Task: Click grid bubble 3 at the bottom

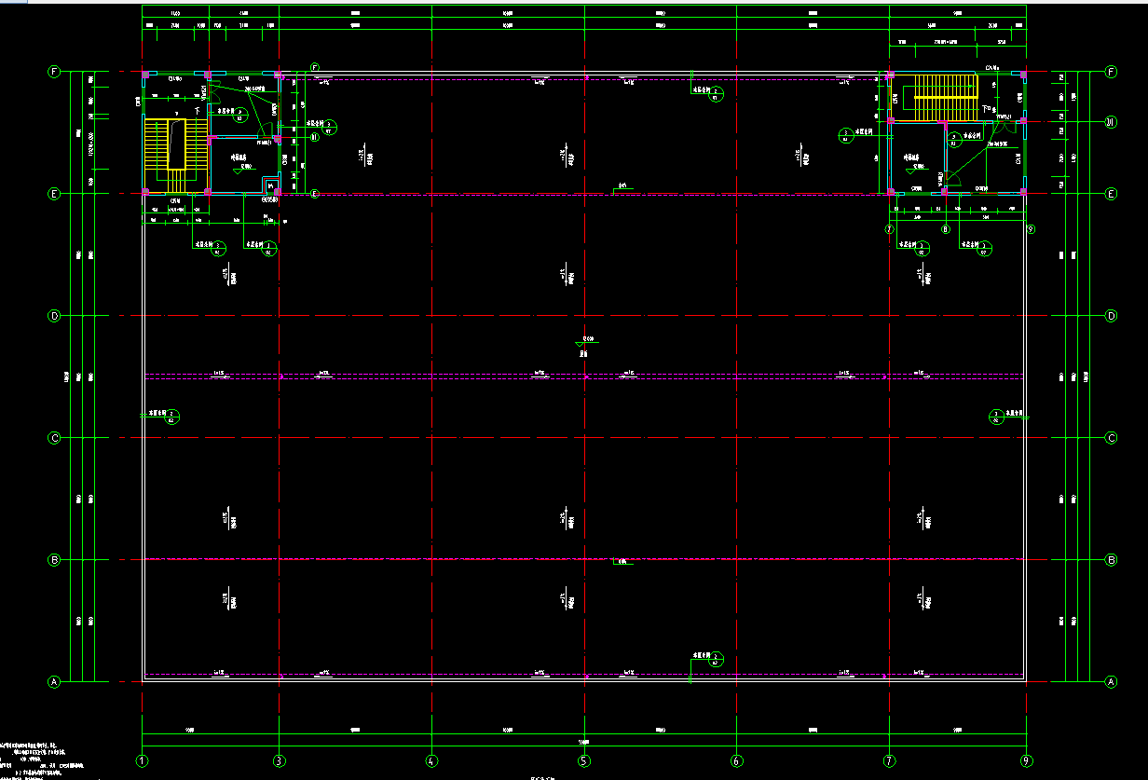Action: point(279,760)
